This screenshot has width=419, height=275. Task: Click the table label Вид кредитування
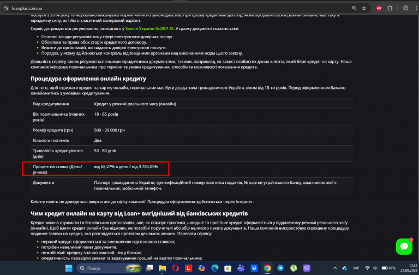pos(51,104)
